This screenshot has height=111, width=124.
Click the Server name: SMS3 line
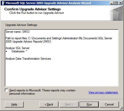click(x=17, y=32)
